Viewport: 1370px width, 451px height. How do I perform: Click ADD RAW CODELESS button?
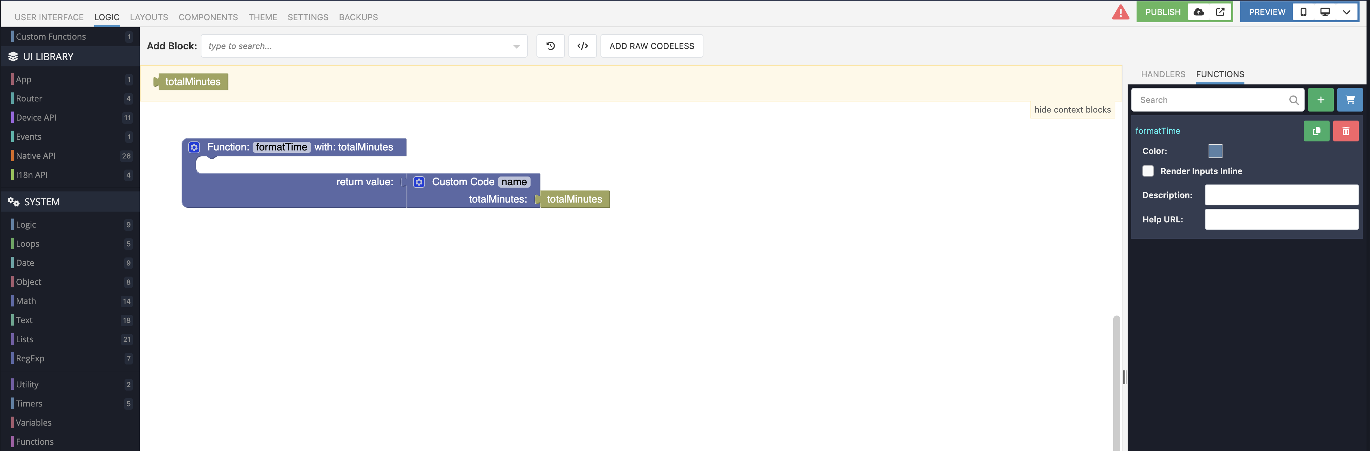652,46
